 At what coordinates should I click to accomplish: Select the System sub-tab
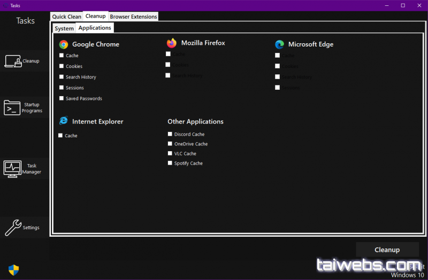pos(64,28)
